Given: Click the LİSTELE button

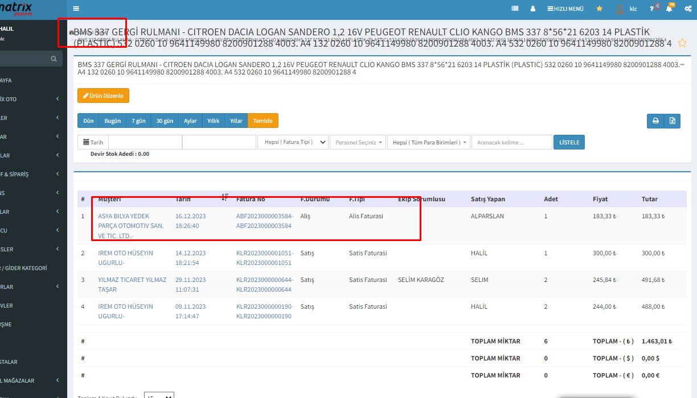Looking at the screenshot, I should tap(569, 142).
